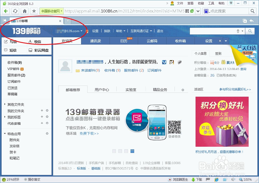Viewport: 259px width, 183px height.
Task: Open the 草稿箱 folder
Action: tap(12, 94)
